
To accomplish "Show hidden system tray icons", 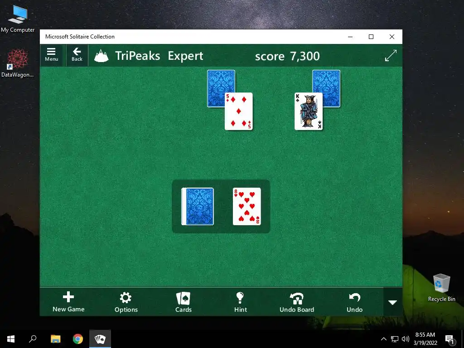I will 383,339.
